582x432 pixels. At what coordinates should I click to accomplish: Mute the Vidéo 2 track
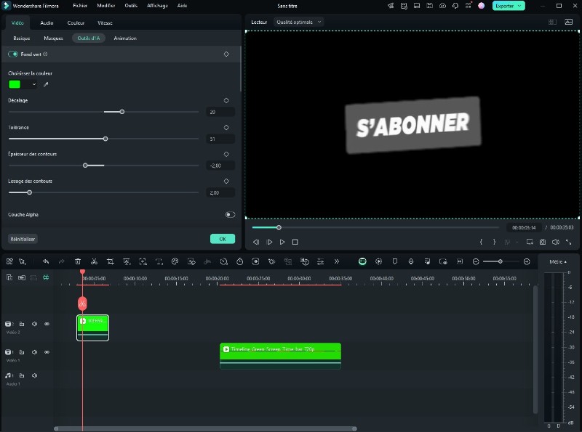click(x=34, y=324)
